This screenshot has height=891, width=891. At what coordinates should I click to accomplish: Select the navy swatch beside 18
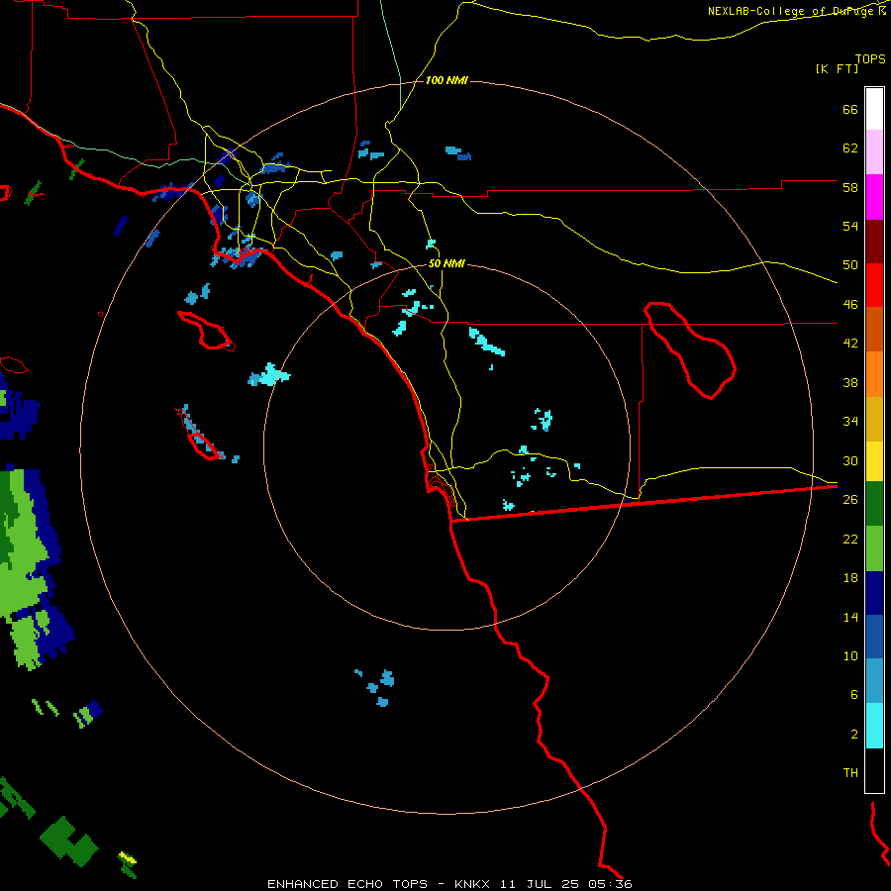[x=874, y=593]
